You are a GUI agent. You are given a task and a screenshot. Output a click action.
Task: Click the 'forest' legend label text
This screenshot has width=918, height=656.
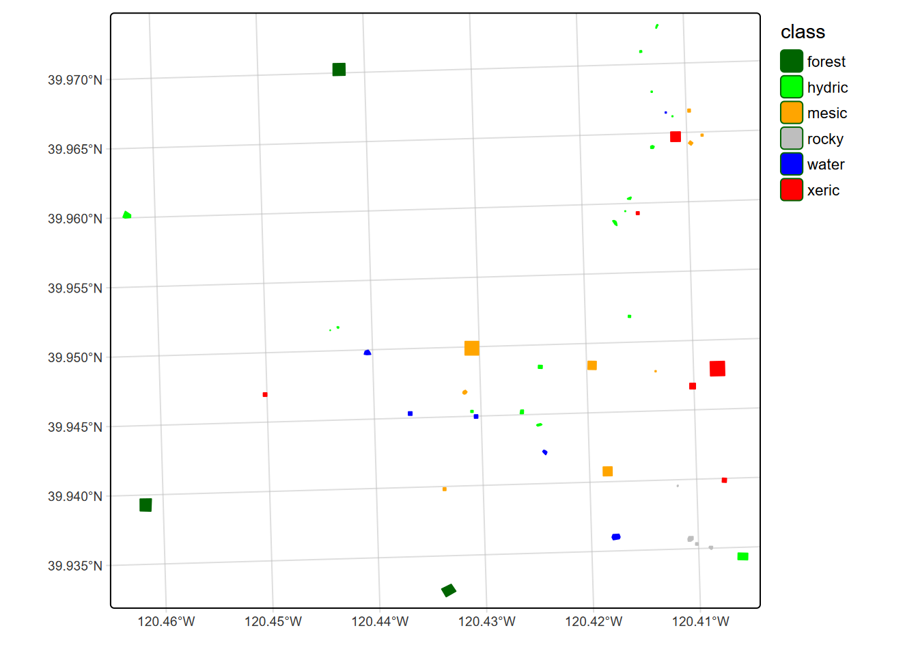(826, 61)
